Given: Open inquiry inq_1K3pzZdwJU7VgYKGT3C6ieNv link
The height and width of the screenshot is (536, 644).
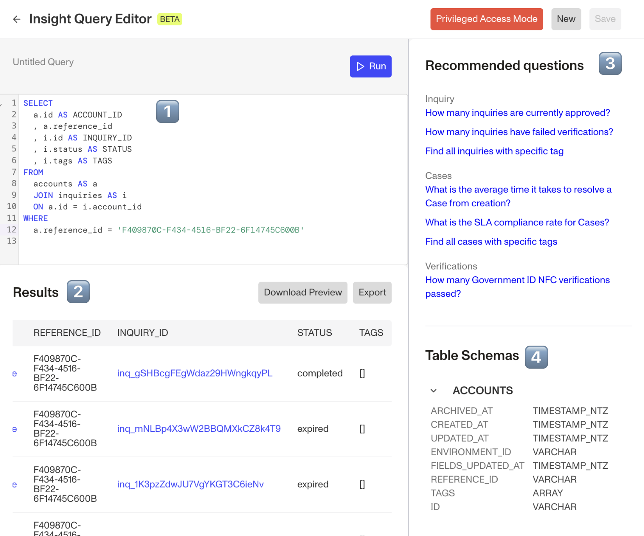Looking at the screenshot, I should coord(190,484).
